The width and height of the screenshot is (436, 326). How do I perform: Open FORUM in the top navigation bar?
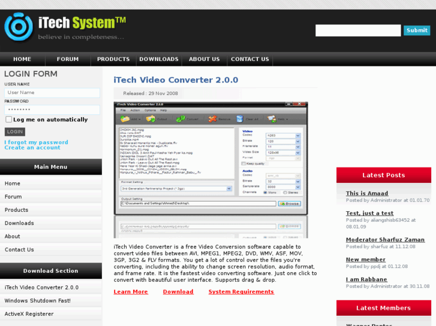pos(68,59)
